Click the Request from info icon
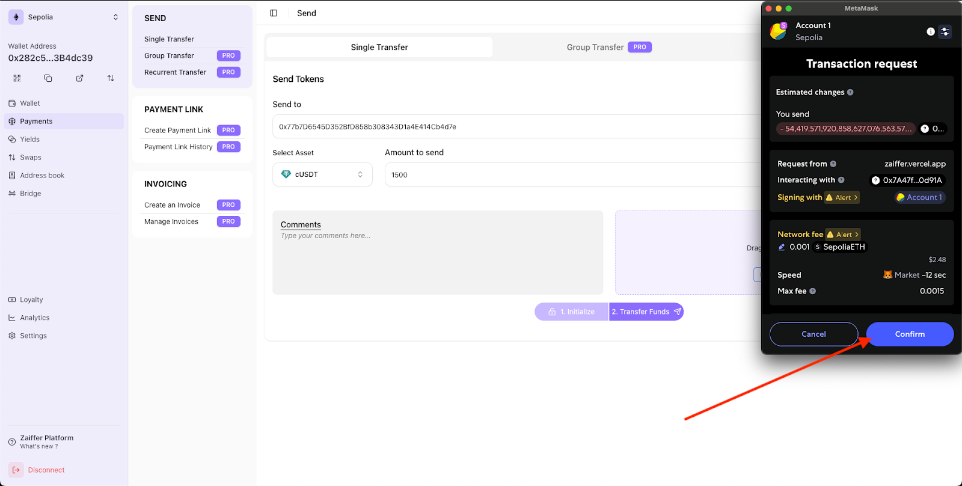Screen dimensions: 962x486 pos(833,164)
